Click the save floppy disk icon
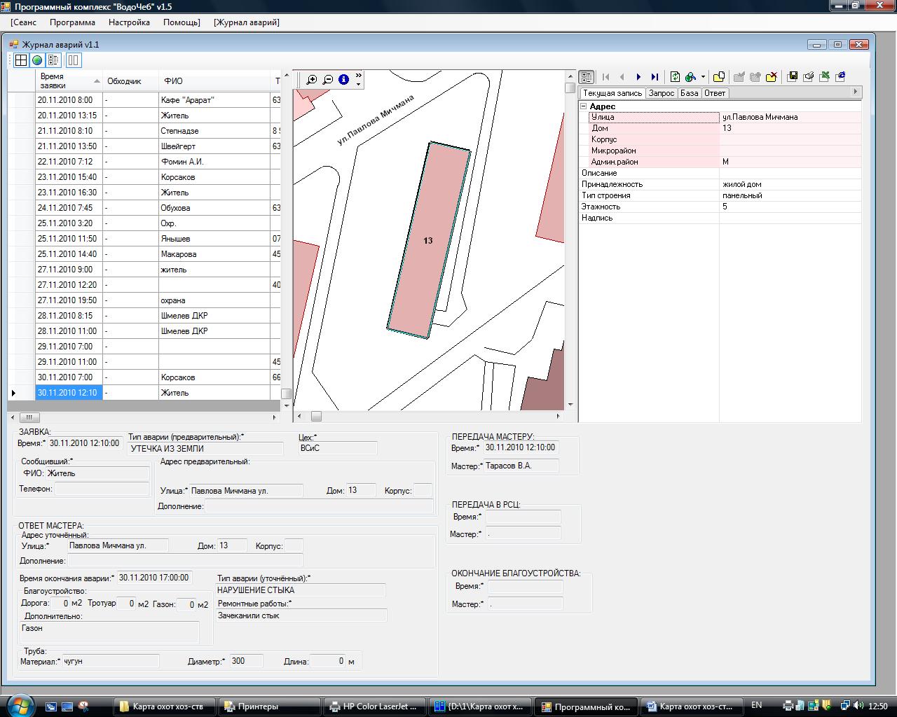897x717 pixels. coord(793,77)
